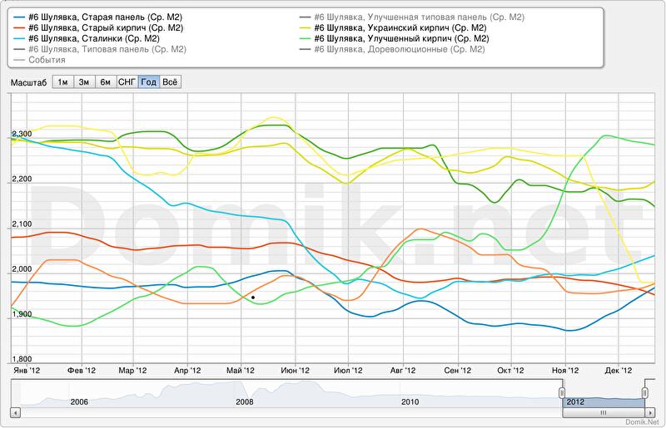Click the scrollbar left arrow
This screenshot has width=666, height=428.
[x=13, y=412]
